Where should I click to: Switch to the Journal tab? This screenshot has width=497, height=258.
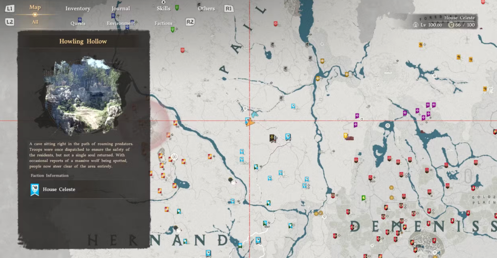coord(120,9)
